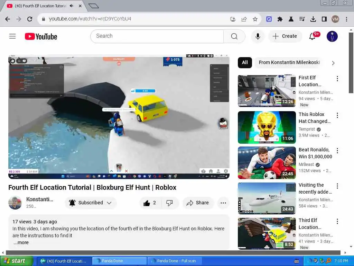Go back using browser back arrow
Screen dimensions: 354x266
click(8, 19)
